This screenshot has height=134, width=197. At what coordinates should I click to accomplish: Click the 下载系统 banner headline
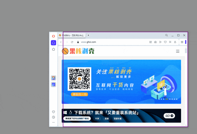point(107,113)
